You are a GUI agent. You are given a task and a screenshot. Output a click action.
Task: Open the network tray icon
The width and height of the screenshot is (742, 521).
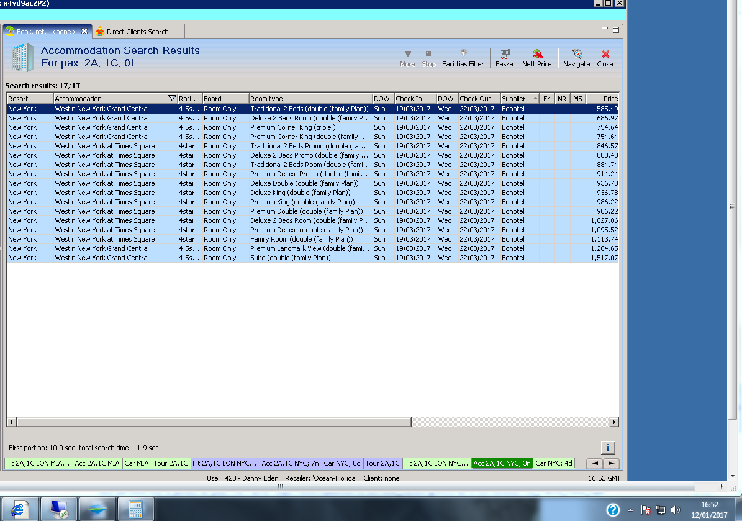tap(661, 510)
